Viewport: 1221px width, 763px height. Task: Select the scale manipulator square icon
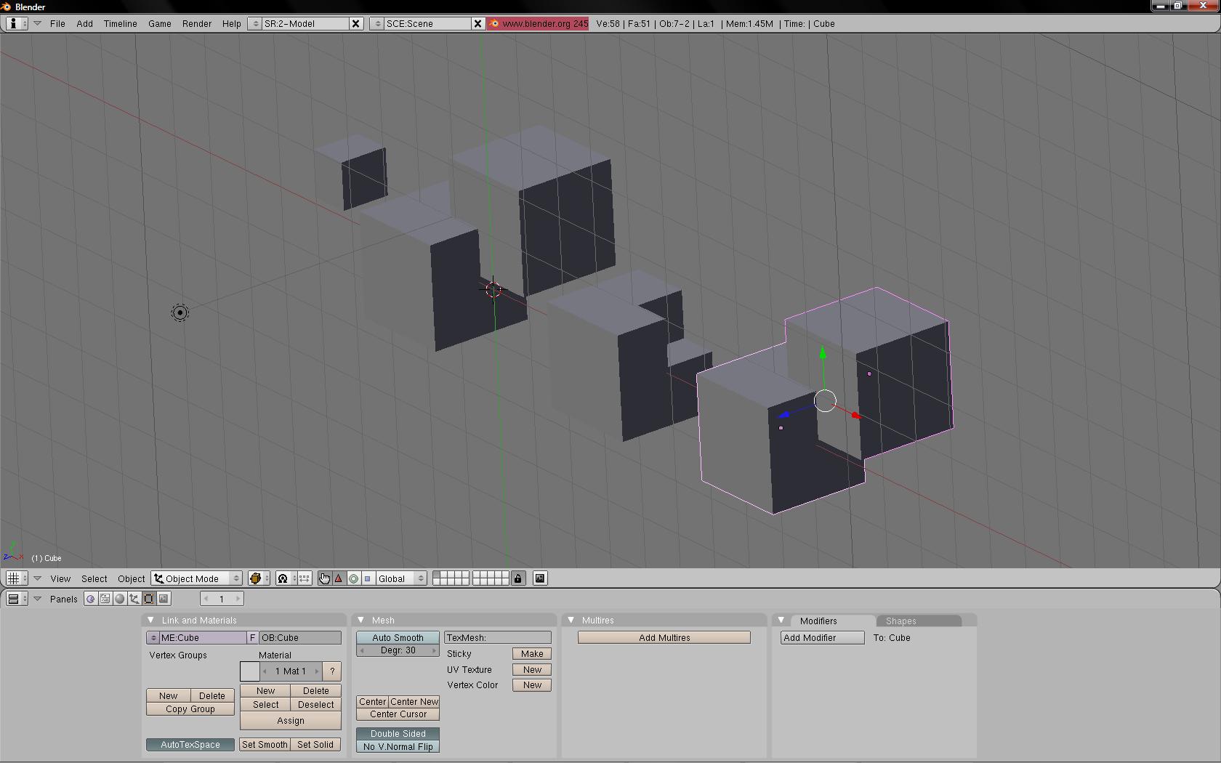click(368, 578)
